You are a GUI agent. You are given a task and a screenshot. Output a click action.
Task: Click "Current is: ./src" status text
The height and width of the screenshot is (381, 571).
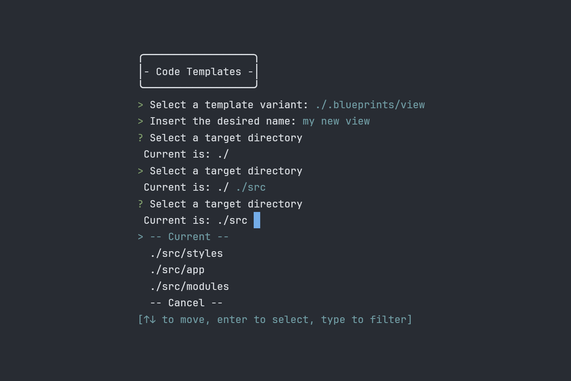click(195, 221)
